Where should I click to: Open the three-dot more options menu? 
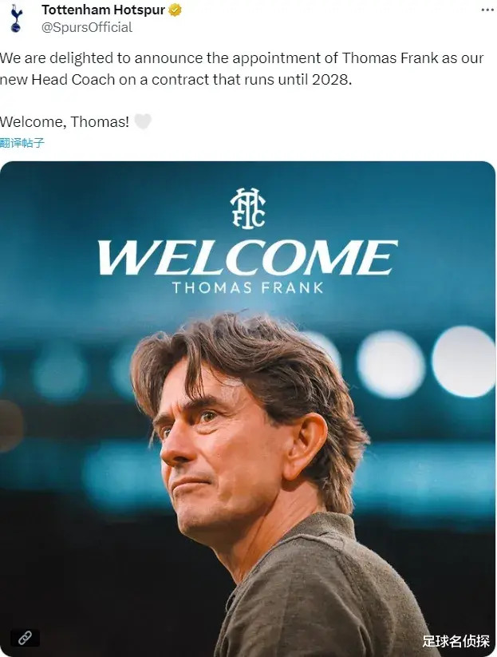point(487,10)
